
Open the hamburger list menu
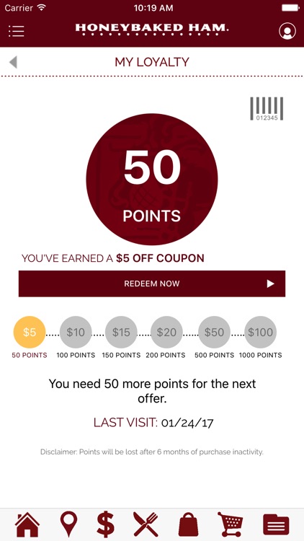coord(16,31)
